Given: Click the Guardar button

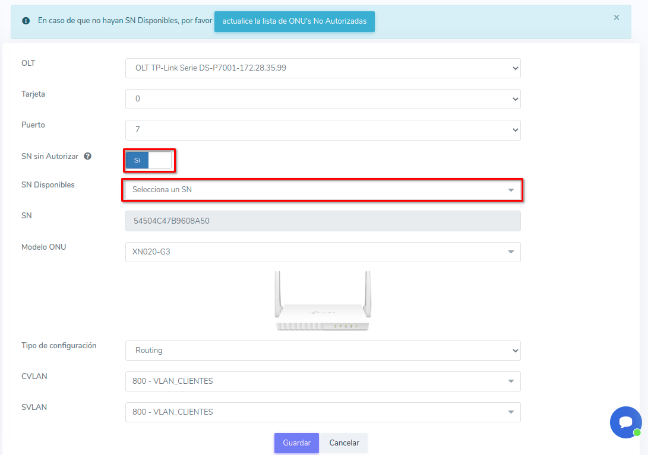Looking at the screenshot, I should 296,443.
